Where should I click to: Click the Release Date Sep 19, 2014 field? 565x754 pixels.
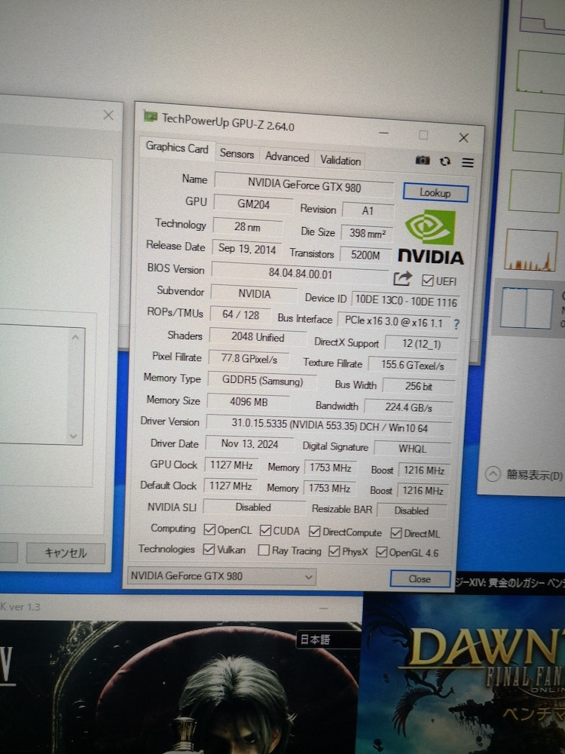pos(247,249)
